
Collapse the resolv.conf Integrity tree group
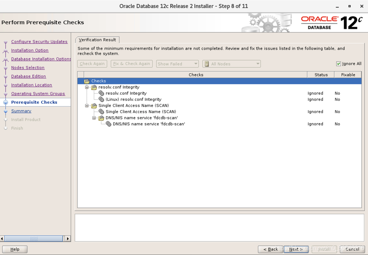(x=87, y=87)
